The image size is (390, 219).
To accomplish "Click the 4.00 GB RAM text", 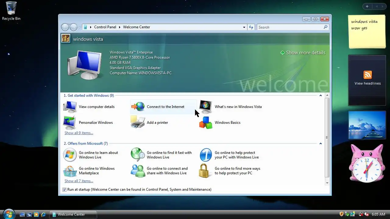I will 120,63.
